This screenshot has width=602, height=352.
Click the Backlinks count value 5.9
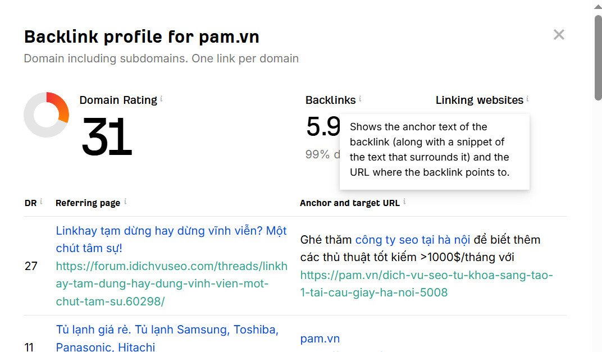tap(322, 127)
